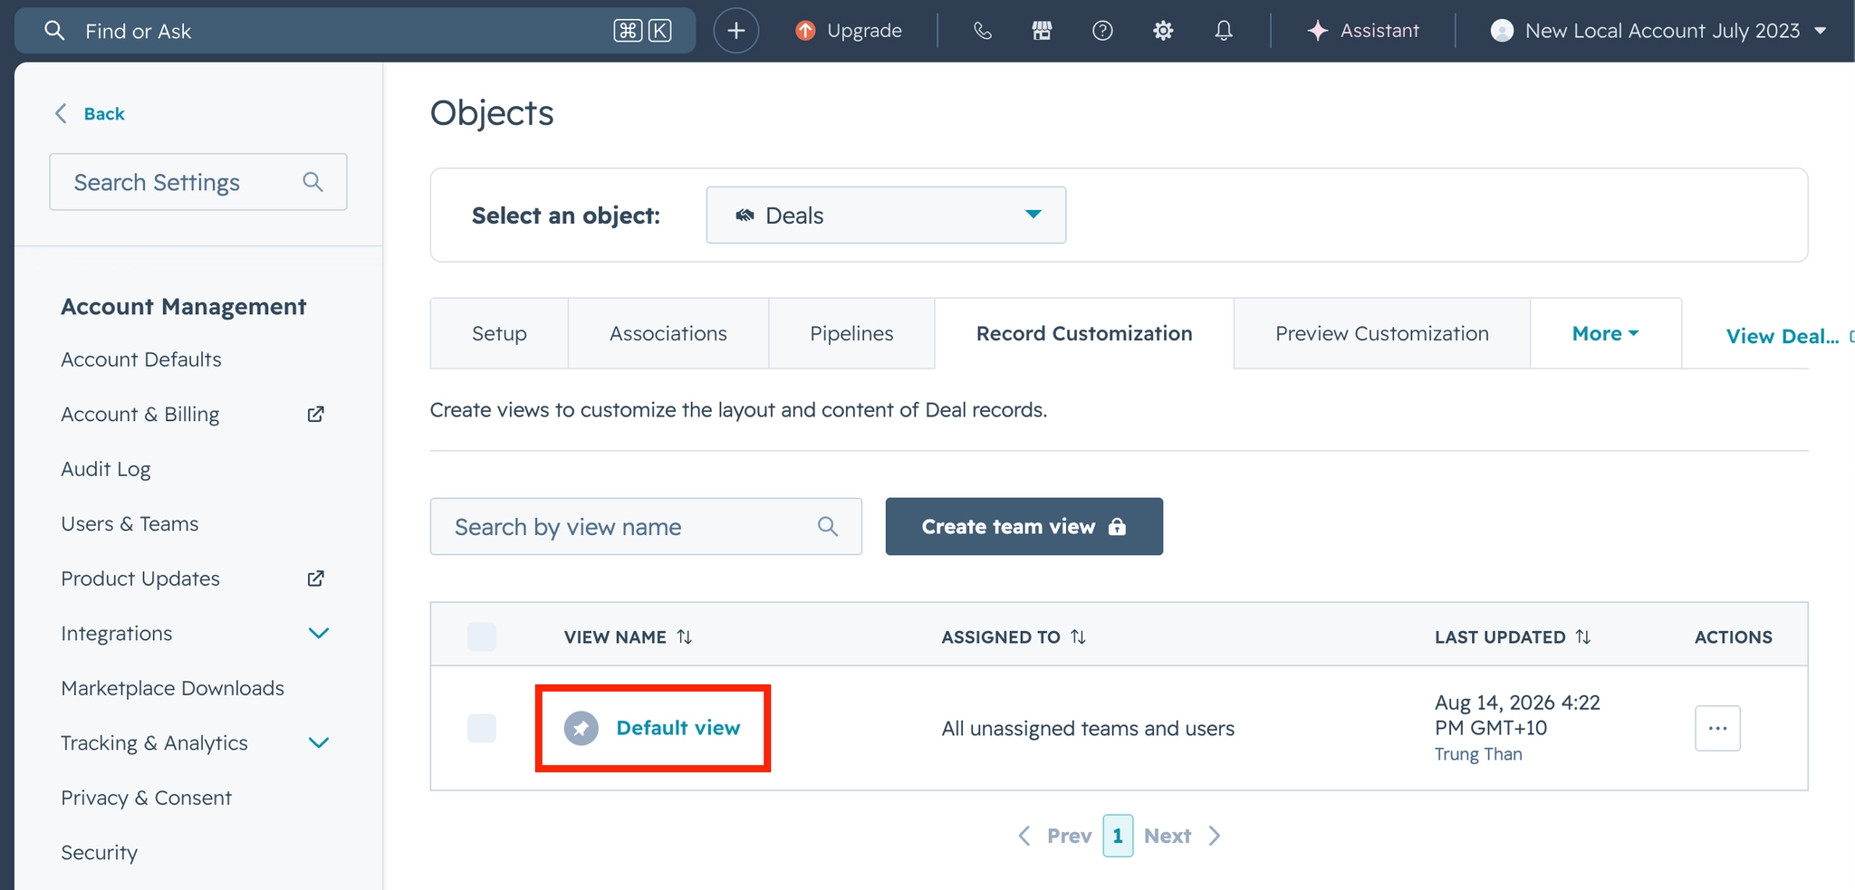
Task: Open the calling phone icon
Action: [x=983, y=31]
